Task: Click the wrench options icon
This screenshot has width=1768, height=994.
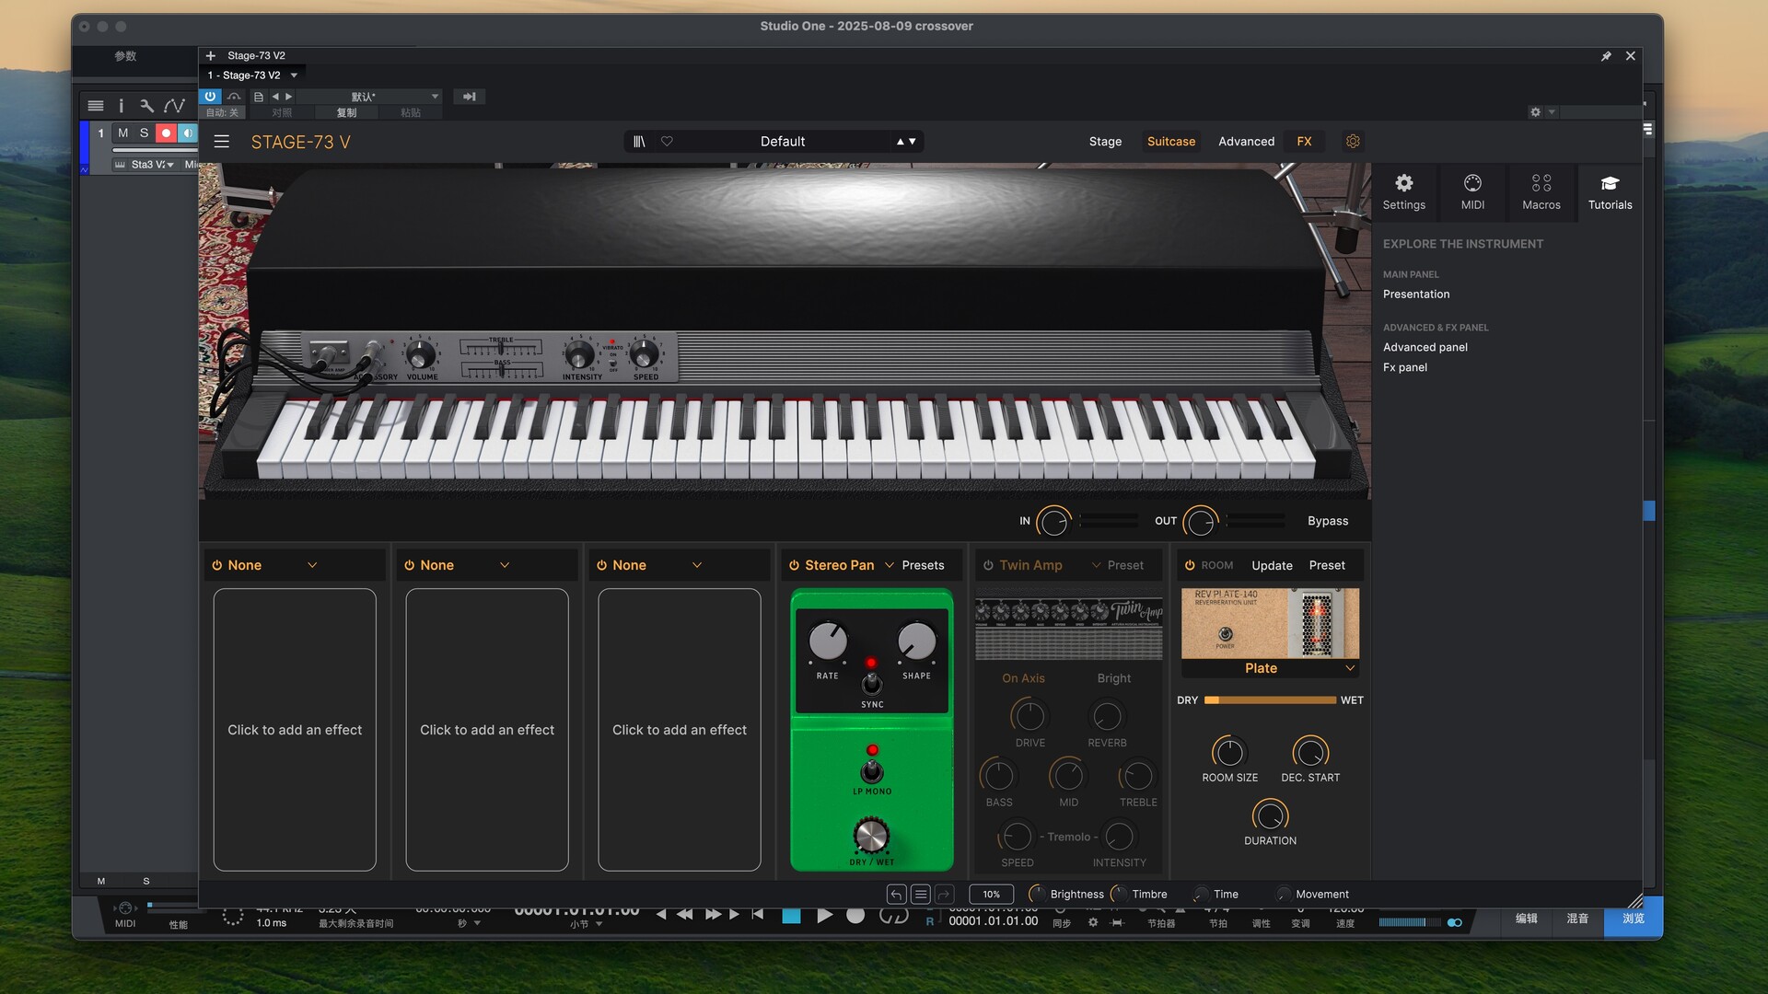Action: point(146,106)
